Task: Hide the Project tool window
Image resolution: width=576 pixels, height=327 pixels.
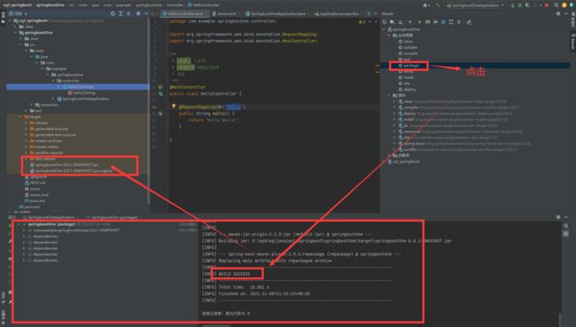Action: [x=146, y=13]
